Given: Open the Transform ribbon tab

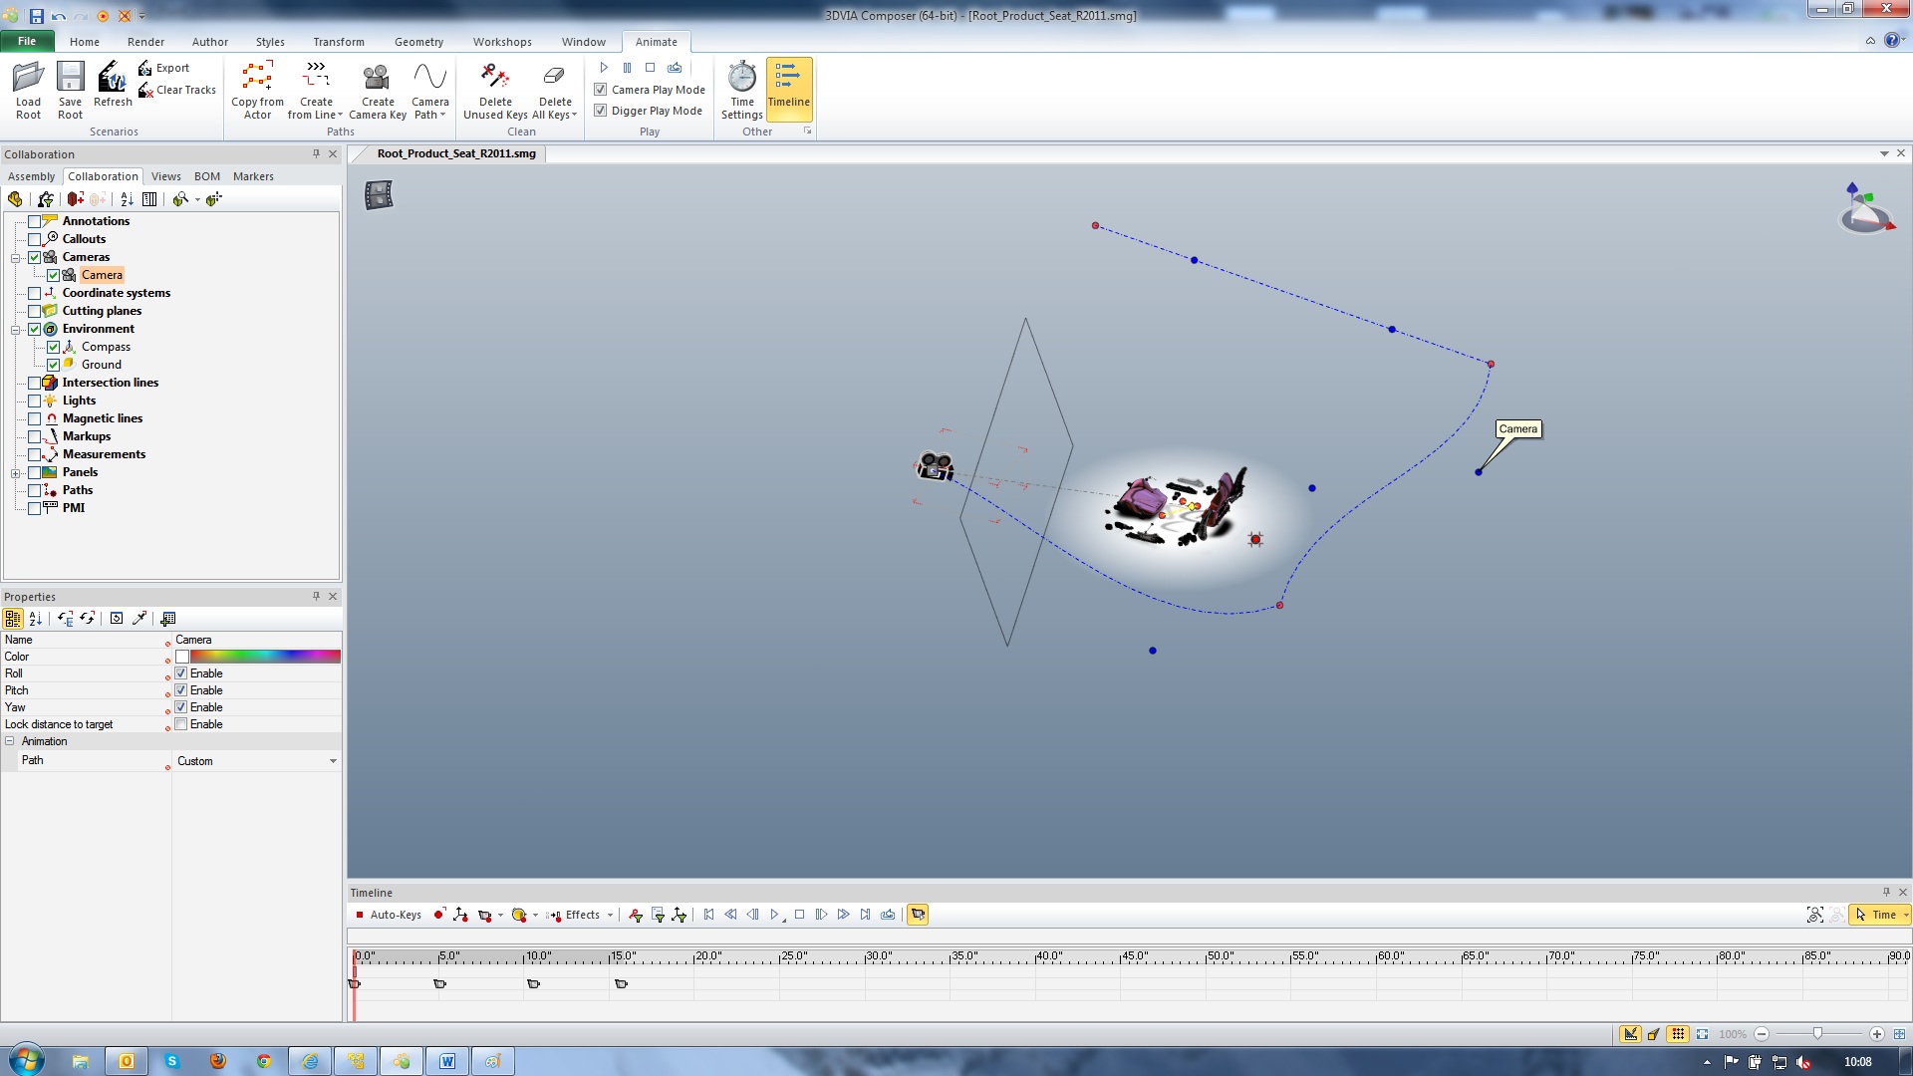Looking at the screenshot, I should [x=339, y=42].
